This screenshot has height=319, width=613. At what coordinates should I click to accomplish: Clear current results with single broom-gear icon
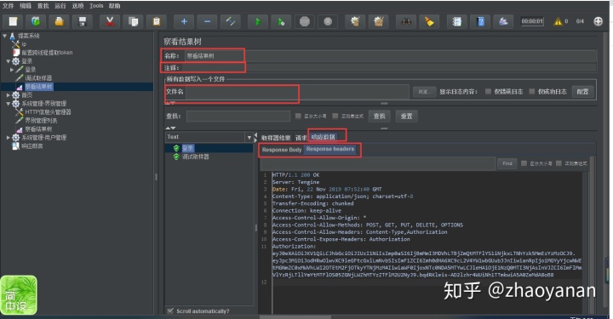pyautogui.click(x=355, y=21)
